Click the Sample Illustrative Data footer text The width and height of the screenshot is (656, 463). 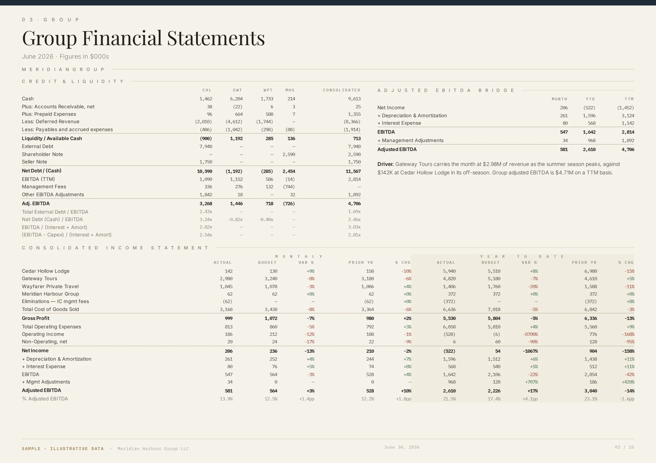click(63, 449)
